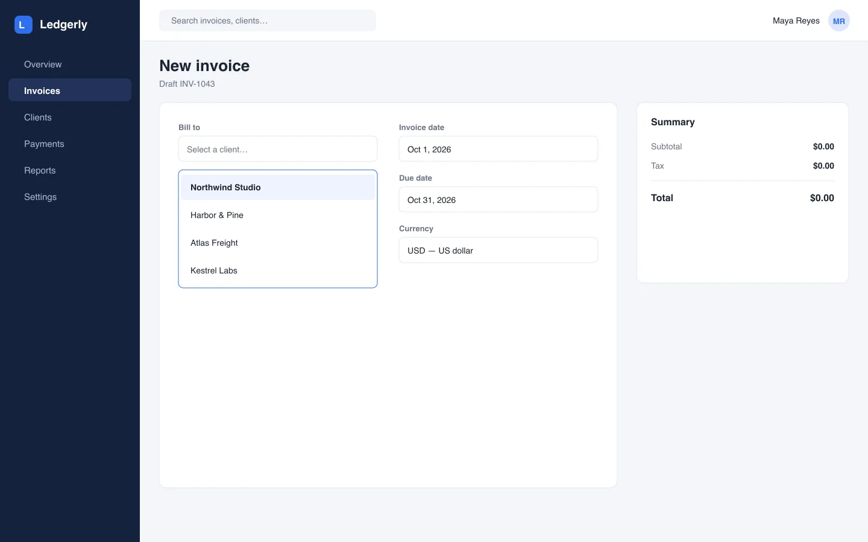The width and height of the screenshot is (868, 542).
Task: Click the Draft INV-1043 text
Action: pyautogui.click(x=187, y=84)
